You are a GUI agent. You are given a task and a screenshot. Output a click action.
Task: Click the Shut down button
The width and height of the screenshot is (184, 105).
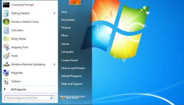tap(70, 98)
